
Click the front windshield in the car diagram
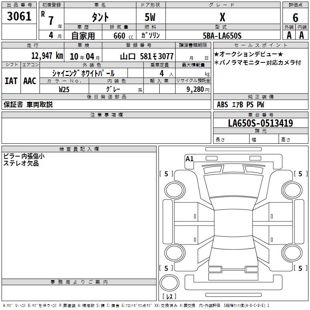[x=233, y=186]
